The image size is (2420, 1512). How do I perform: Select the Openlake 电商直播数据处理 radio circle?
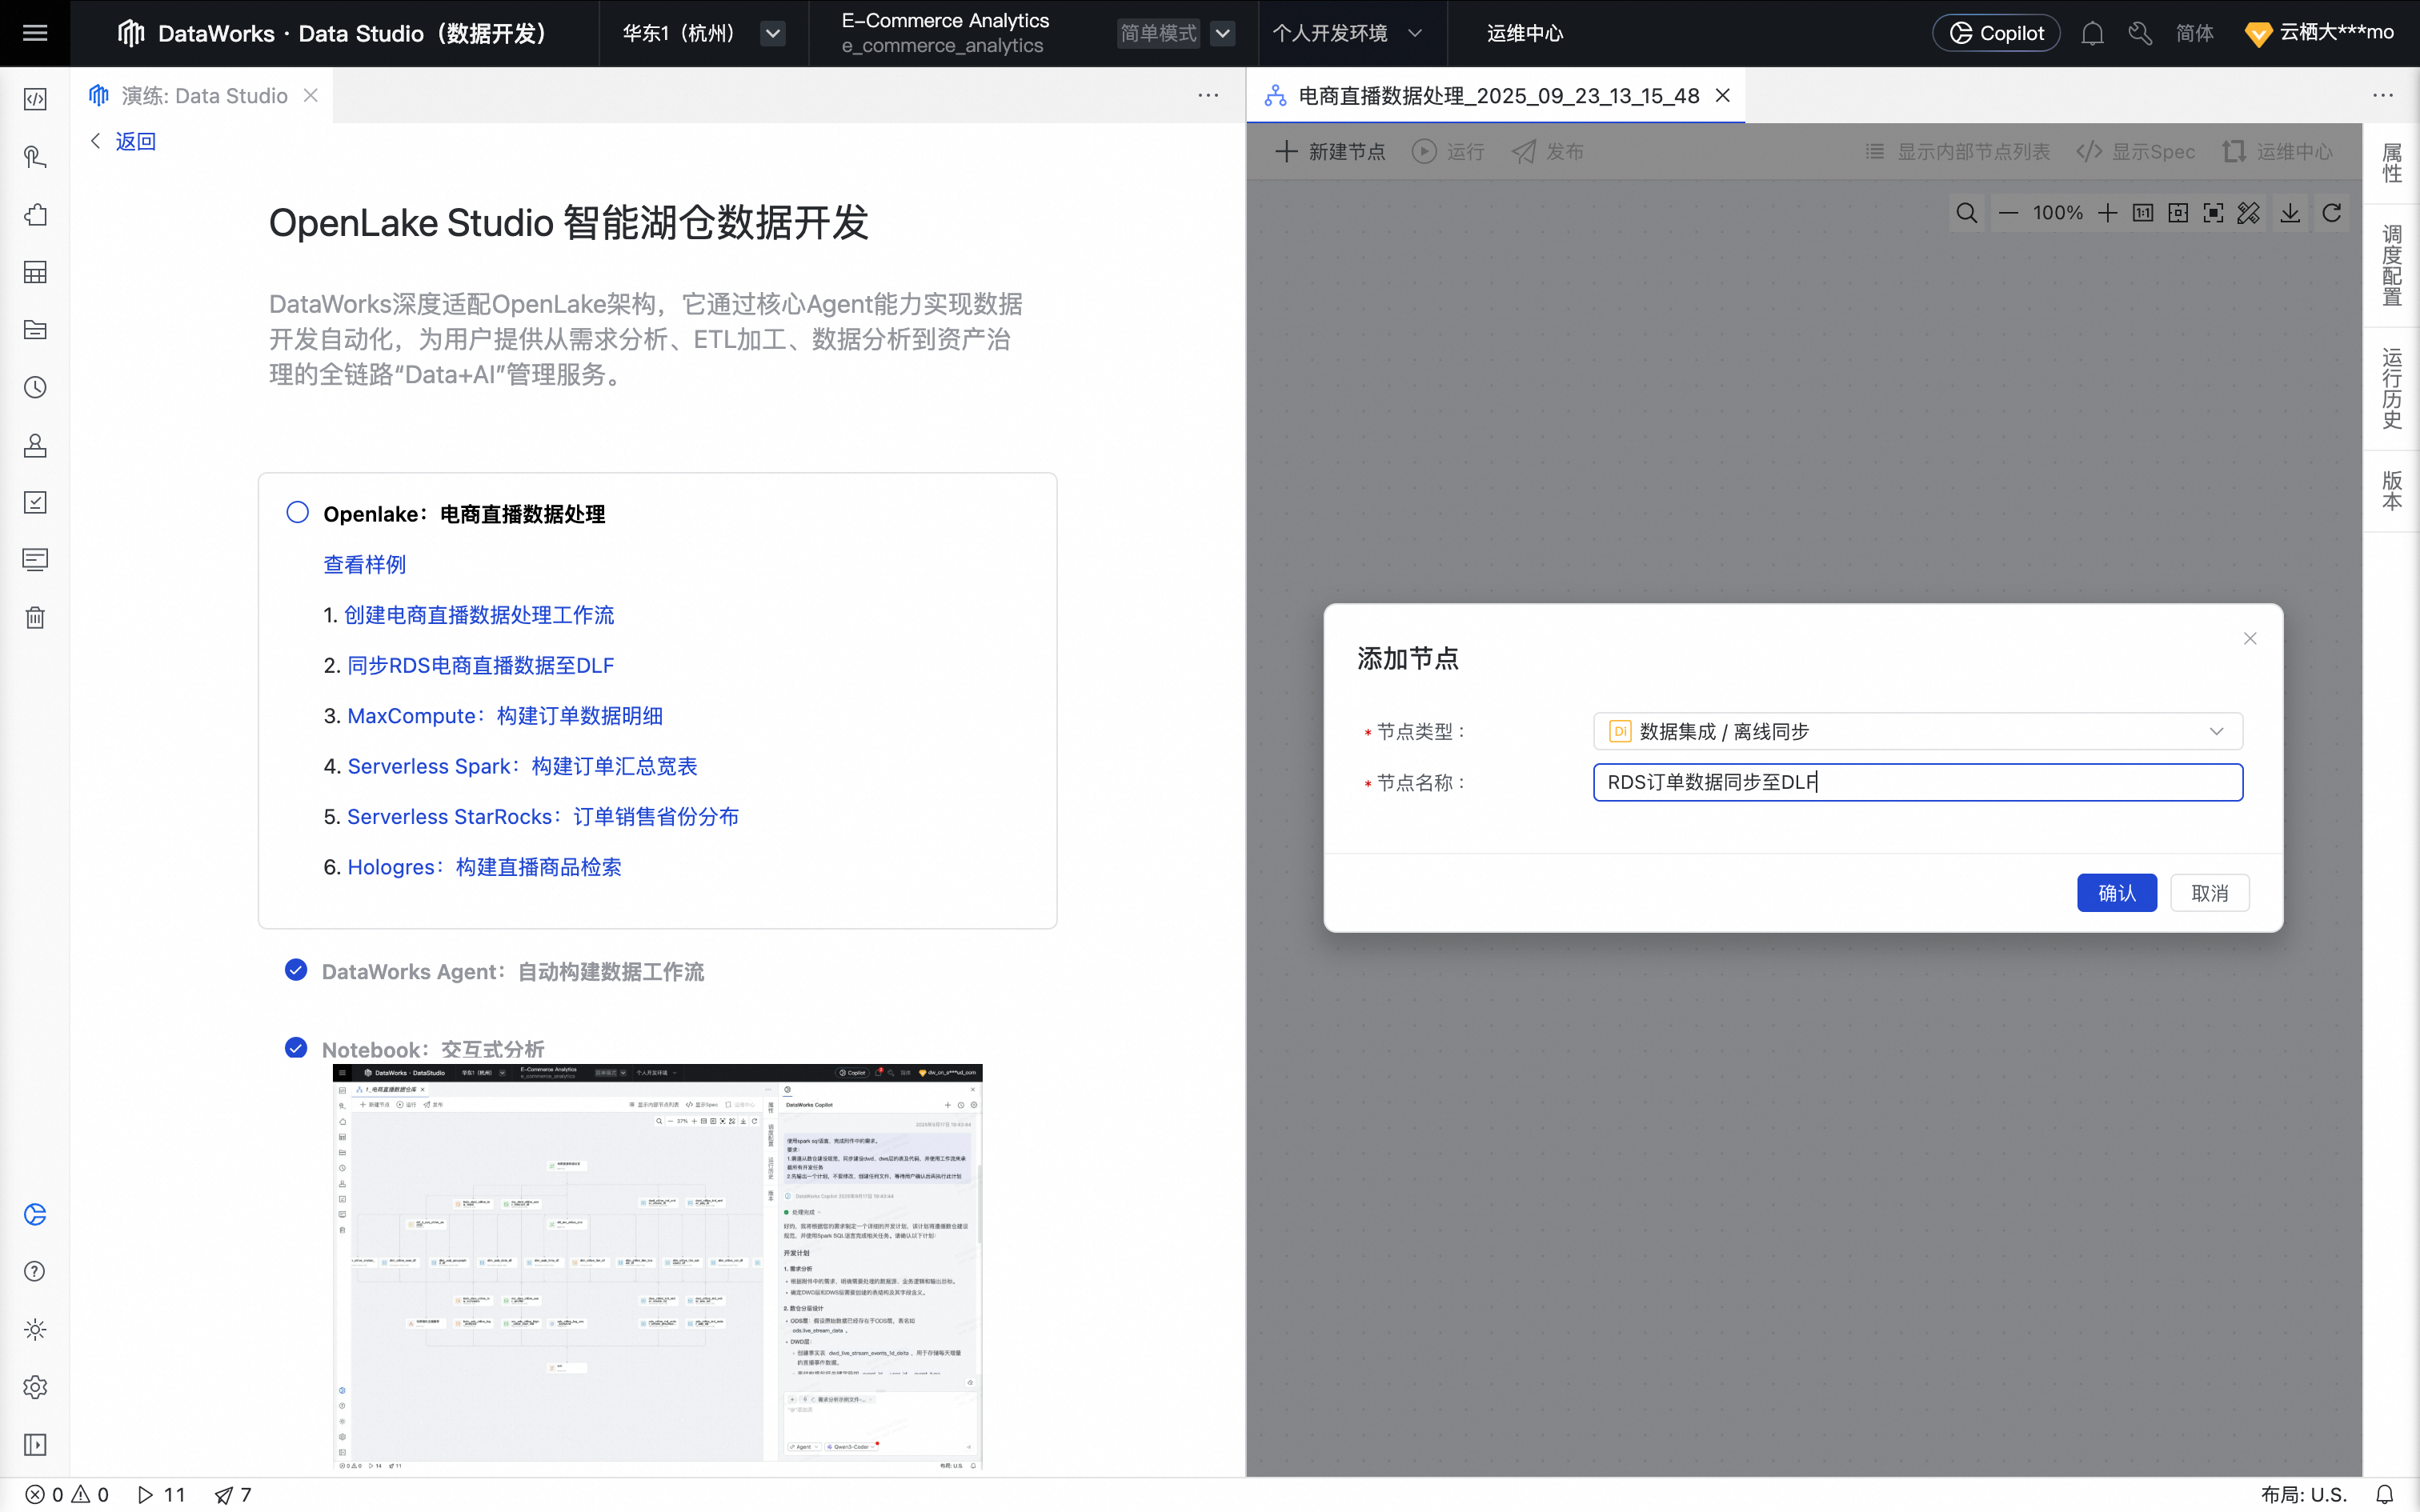pyautogui.click(x=297, y=513)
